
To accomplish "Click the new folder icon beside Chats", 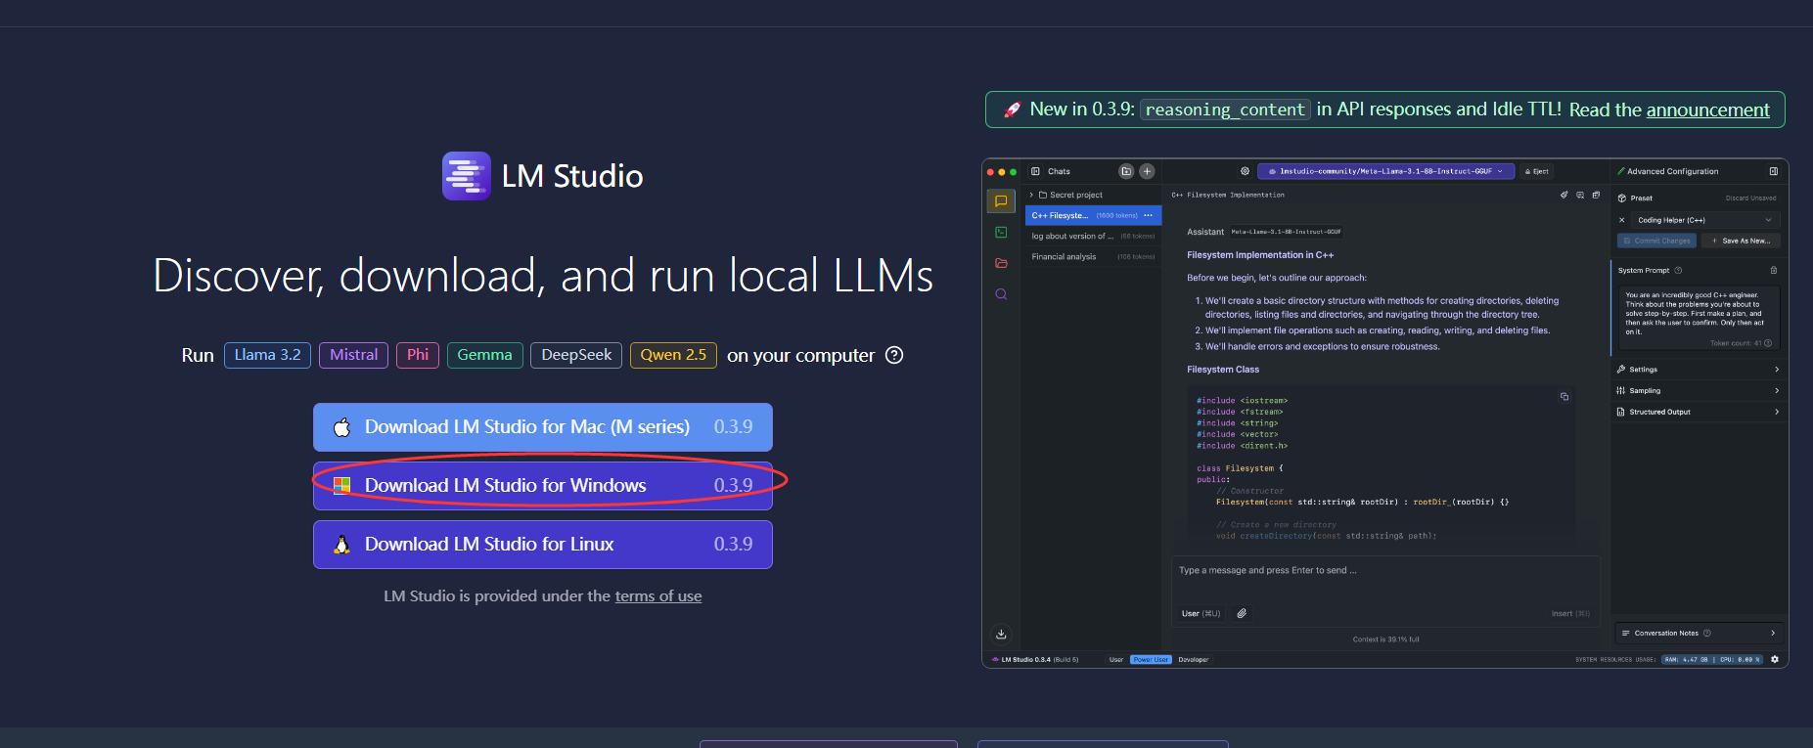I will (x=1126, y=171).
